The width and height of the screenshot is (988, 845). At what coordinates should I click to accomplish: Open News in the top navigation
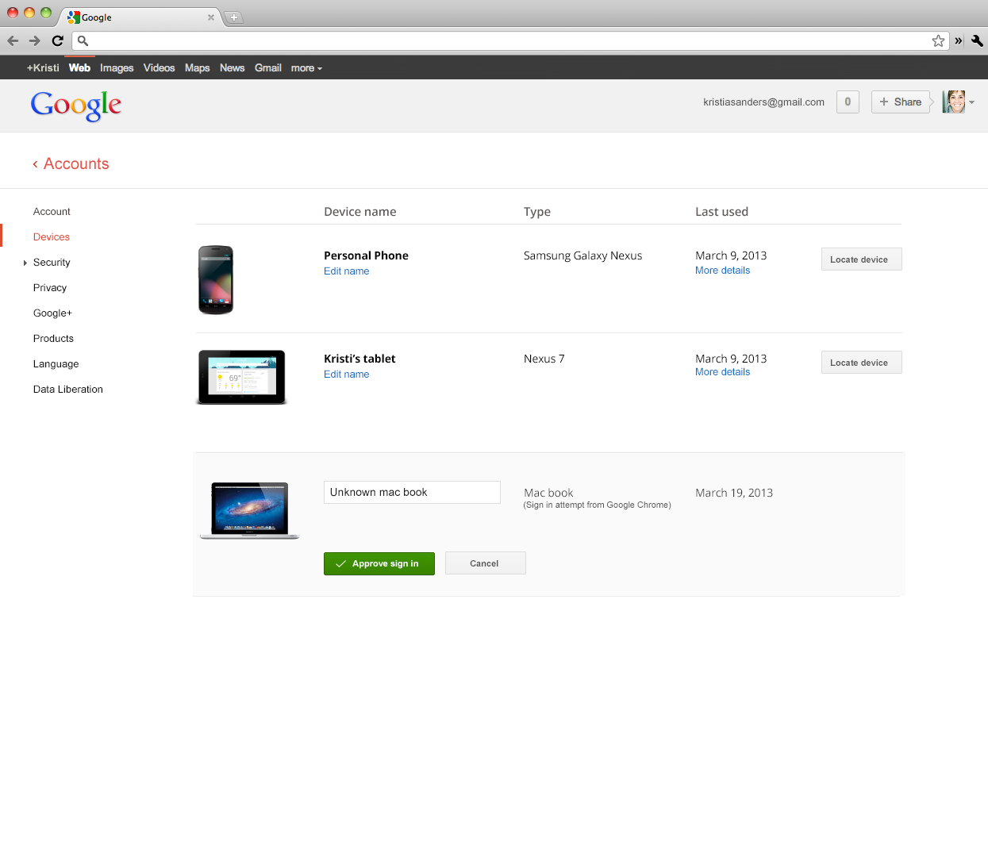pyautogui.click(x=232, y=67)
